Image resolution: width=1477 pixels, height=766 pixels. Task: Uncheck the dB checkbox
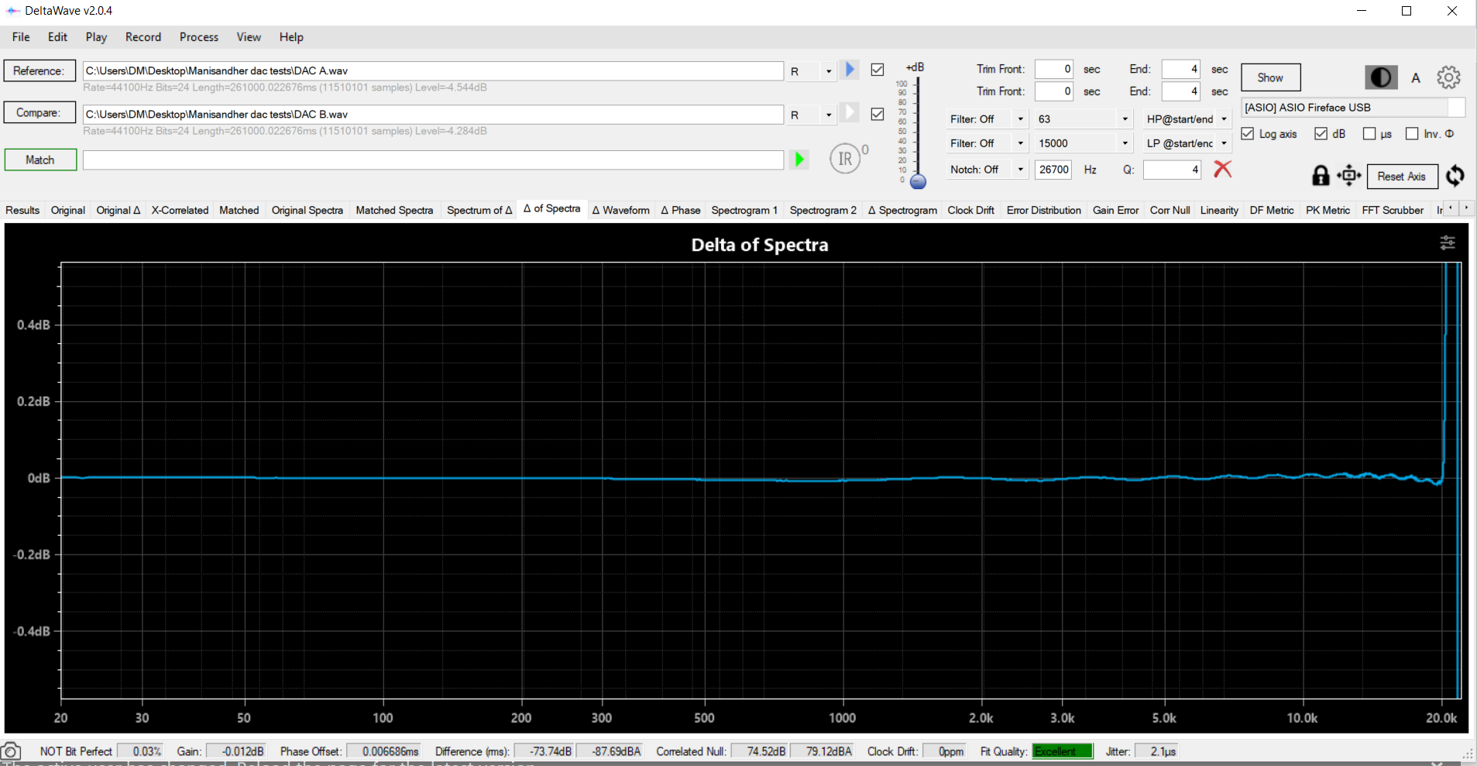coord(1321,133)
